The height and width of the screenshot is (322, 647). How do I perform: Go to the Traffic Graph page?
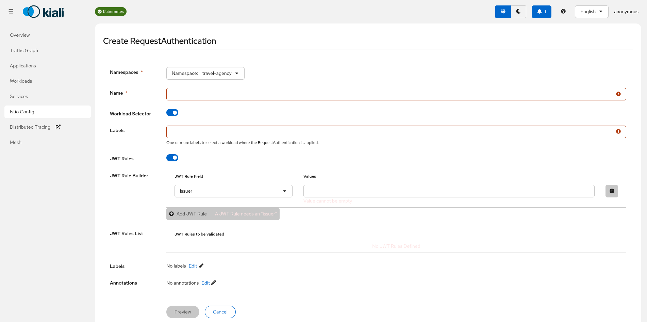[x=24, y=50]
